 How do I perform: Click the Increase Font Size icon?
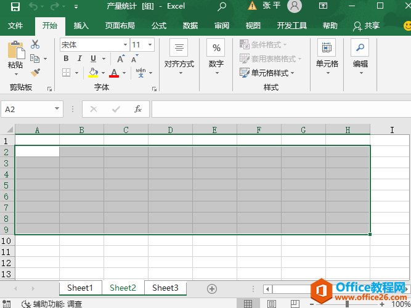(x=121, y=59)
